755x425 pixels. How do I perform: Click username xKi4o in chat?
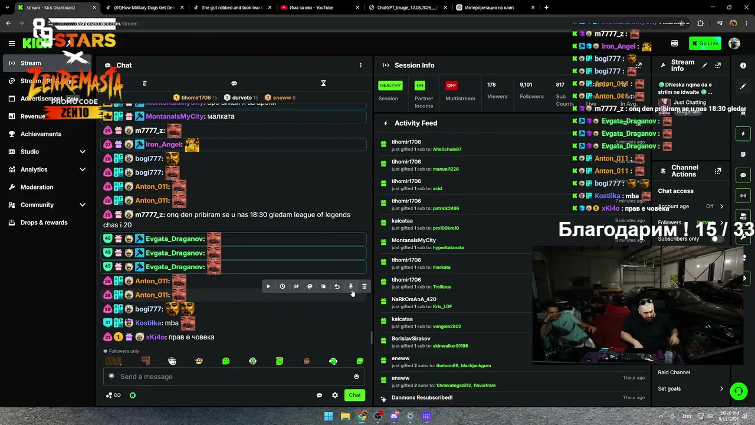tap(156, 337)
